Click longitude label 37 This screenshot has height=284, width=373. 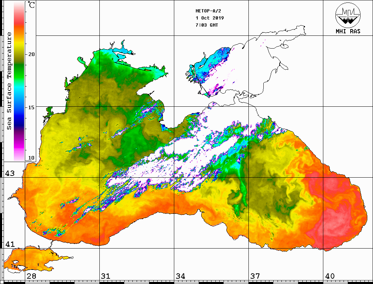pos(255,276)
